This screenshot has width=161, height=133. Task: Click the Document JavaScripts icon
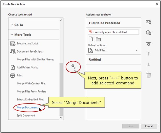[x=13, y=51]
